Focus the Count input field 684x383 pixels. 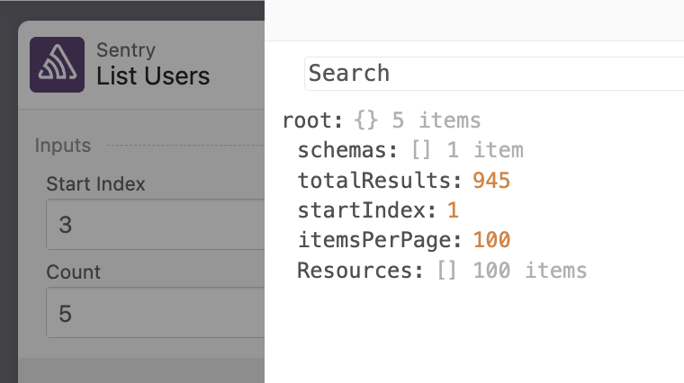click(153, 314)
